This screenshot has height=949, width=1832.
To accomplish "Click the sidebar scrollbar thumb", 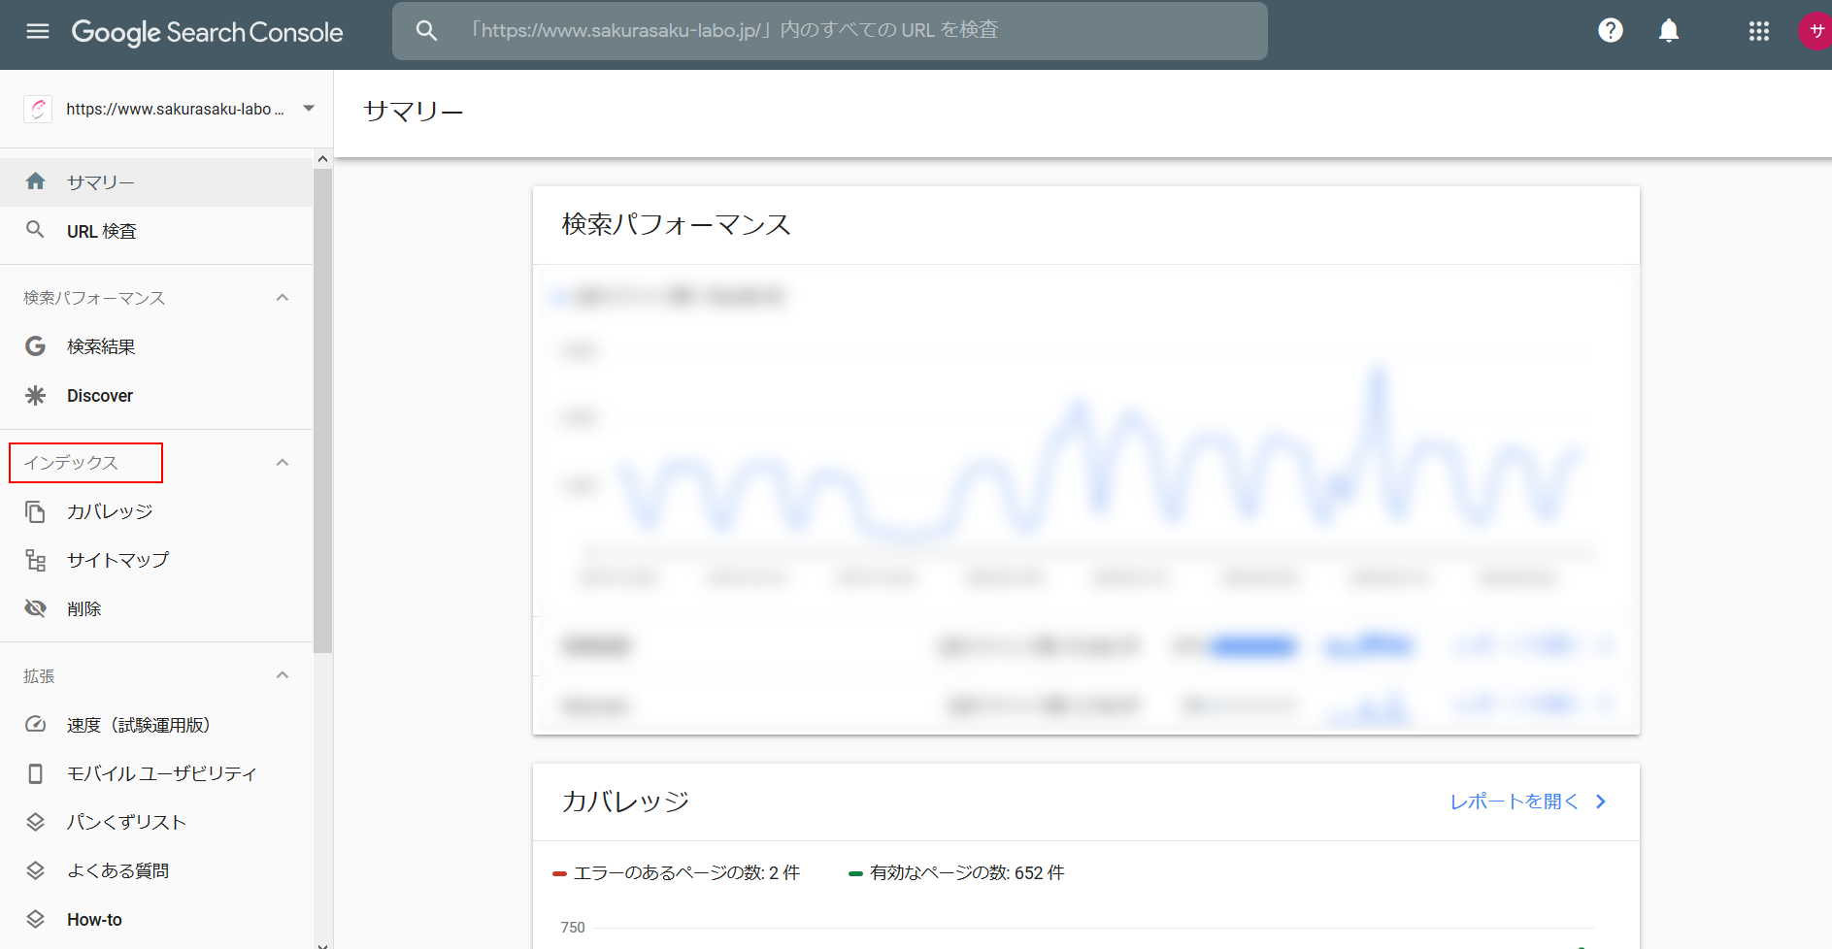I will pyautogui.click(x=323, y=410).
